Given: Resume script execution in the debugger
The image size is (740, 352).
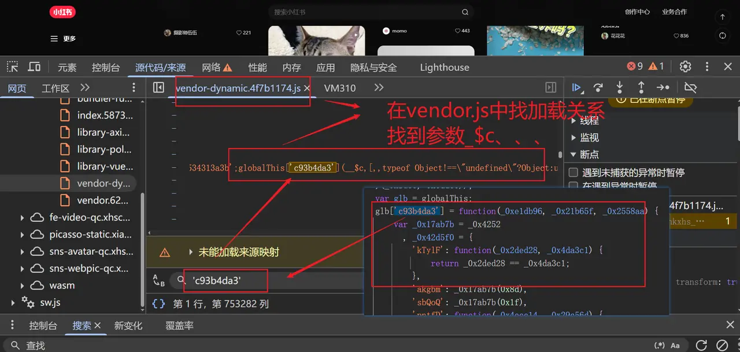Looking at the screenshot, I should pos(577,87).
